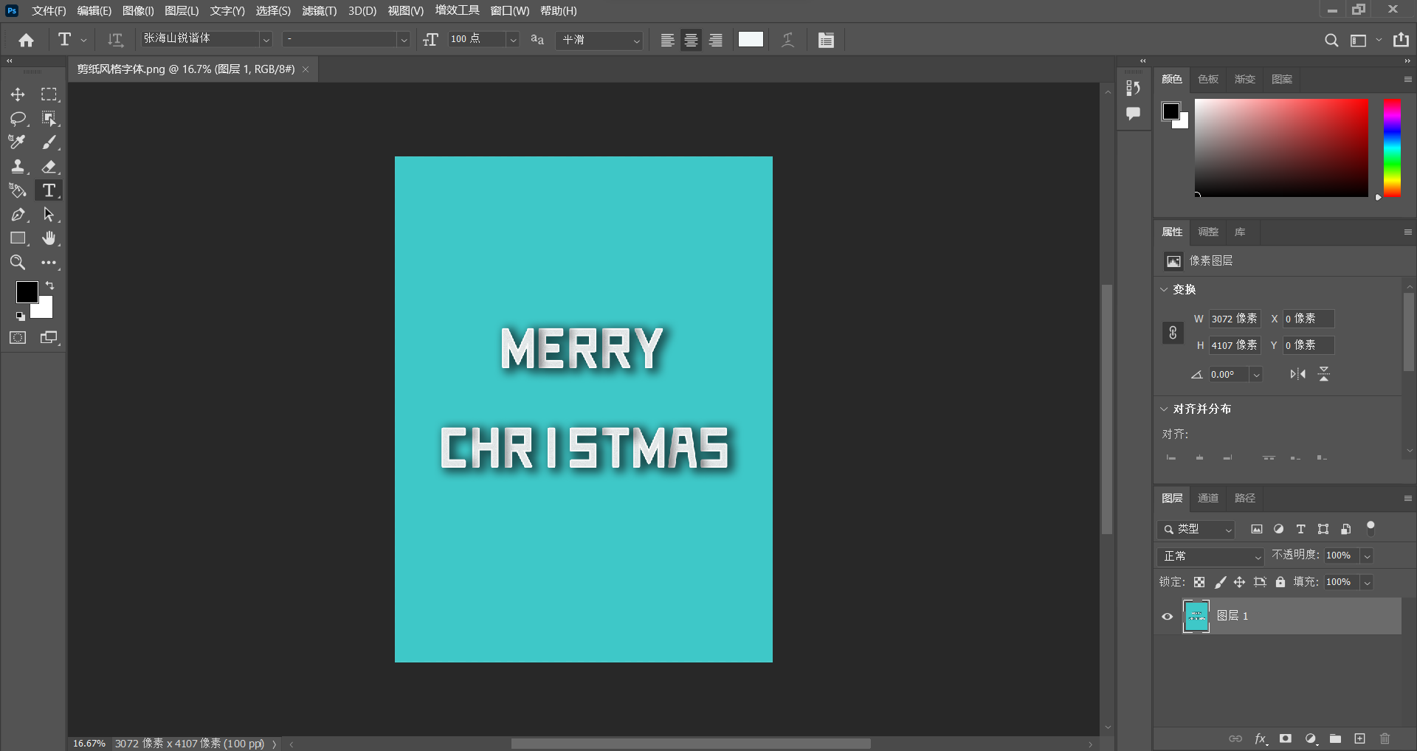Select the Eyedropper tool
Image resolution: width=1417 pixels, height=751 pixels.
[x=18, y=142]
